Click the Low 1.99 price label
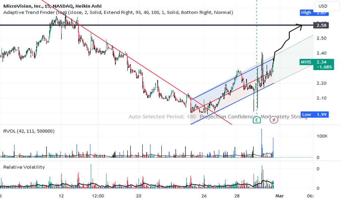This screenshot has height=201, width=341. click(314, 114)
